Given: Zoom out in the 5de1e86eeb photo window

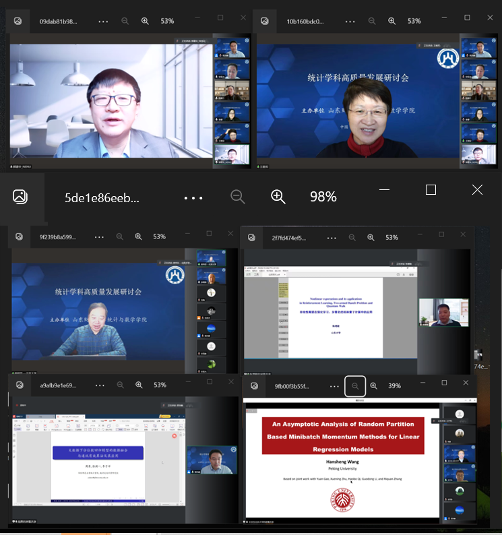Looking at the screenshot, I should tap(238, 197).
